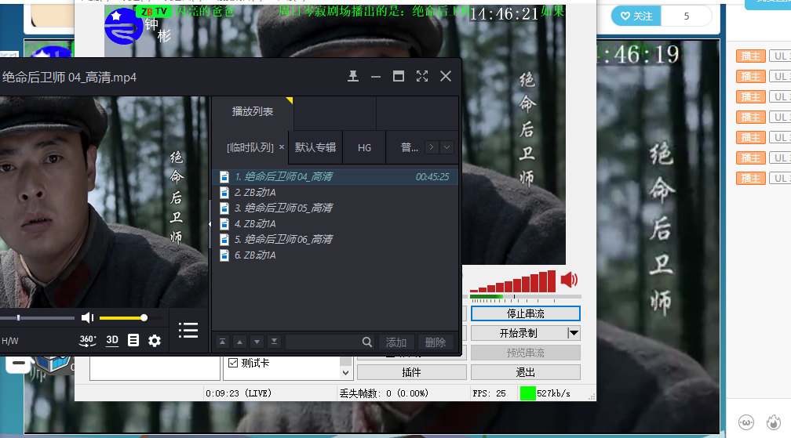This screenshot has width=791, height=438.
Task: Click 删除 in playlist
Action: click(436, 342)
